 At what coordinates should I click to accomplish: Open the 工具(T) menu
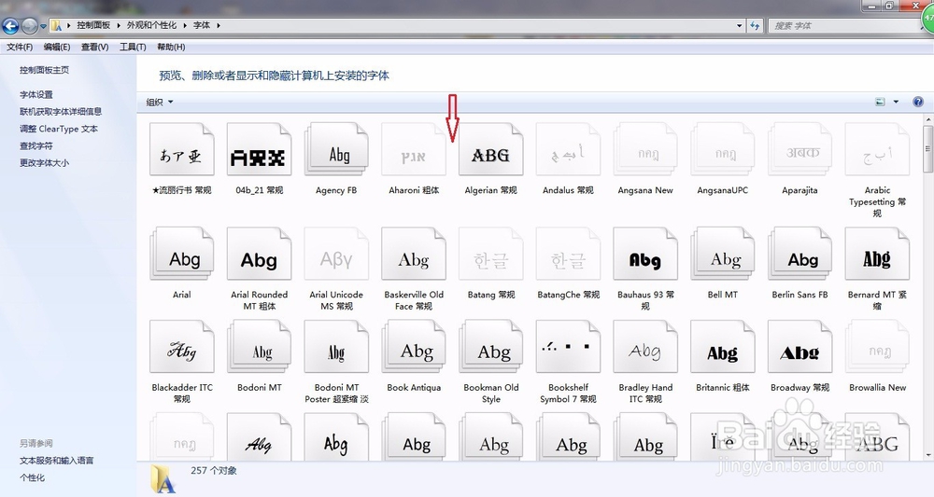click(x=133, y=47)
